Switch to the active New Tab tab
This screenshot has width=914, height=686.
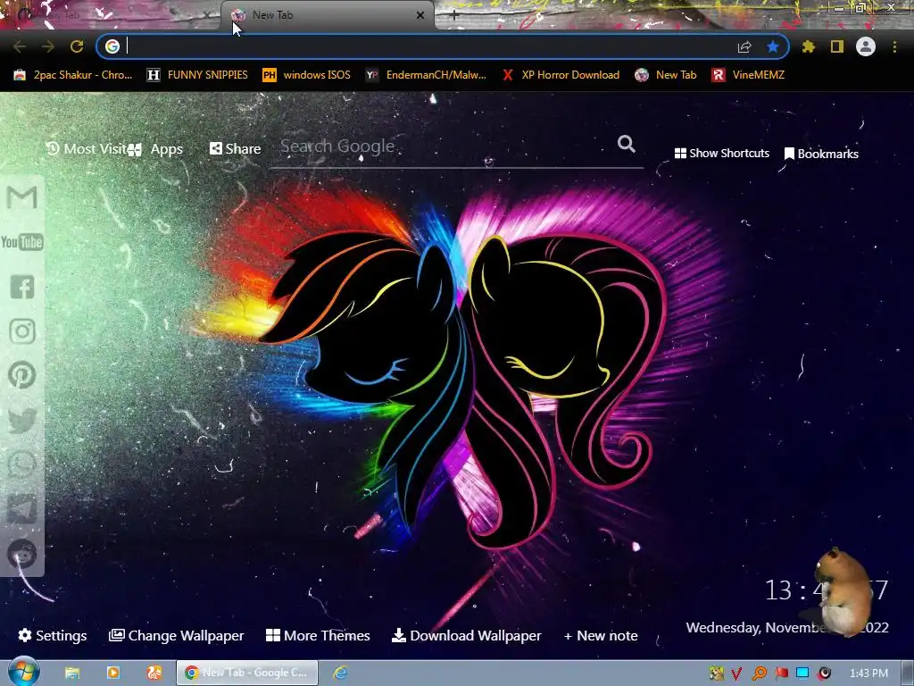327,15
